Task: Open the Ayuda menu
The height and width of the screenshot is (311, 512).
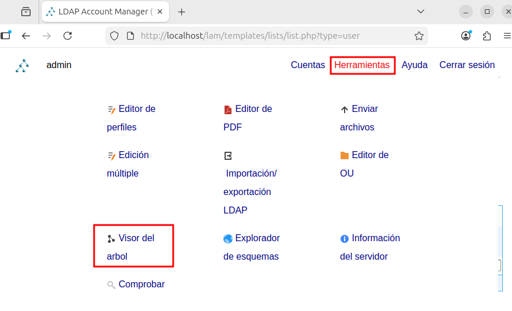Action: [414, 65]
